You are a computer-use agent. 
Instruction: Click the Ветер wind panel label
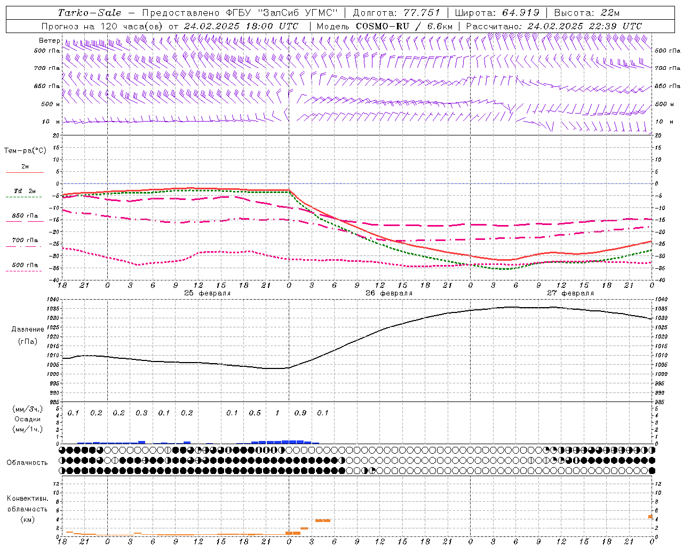(49, 41)
